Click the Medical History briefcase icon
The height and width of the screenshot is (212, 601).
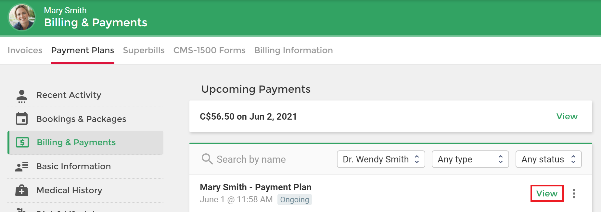22,190
